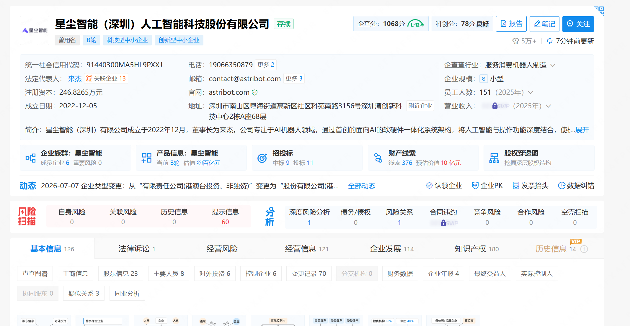The width and height of the screenshot is (630, 326).
Task: Jump to 企业年报 4 section
Action: click(443, 273)
